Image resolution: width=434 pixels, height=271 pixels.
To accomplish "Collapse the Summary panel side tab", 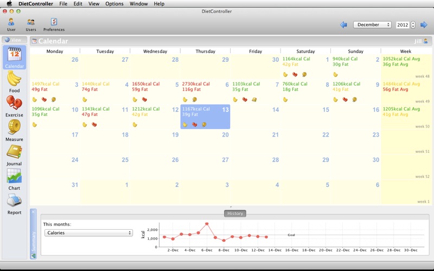I will pos(33,234).
